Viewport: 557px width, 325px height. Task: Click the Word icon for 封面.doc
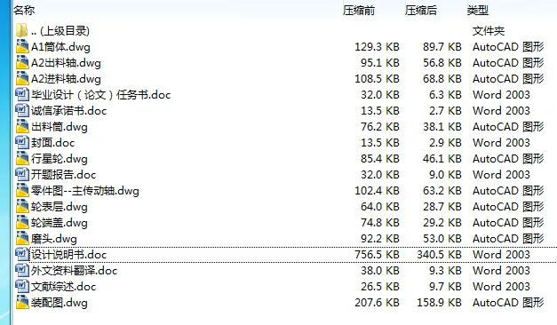pos(22,142)
